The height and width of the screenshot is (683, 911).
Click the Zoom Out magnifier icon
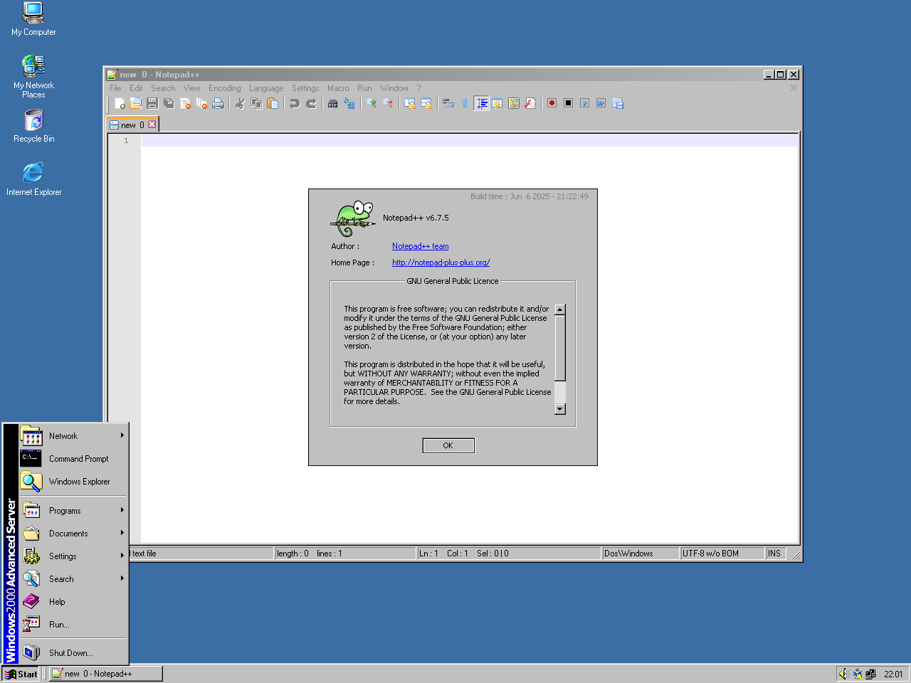[388, 103]
